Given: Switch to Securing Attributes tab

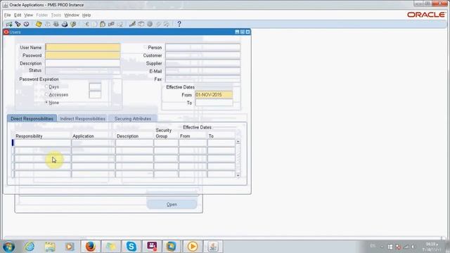Looking at the screenshot, I should tap(133, 119).
